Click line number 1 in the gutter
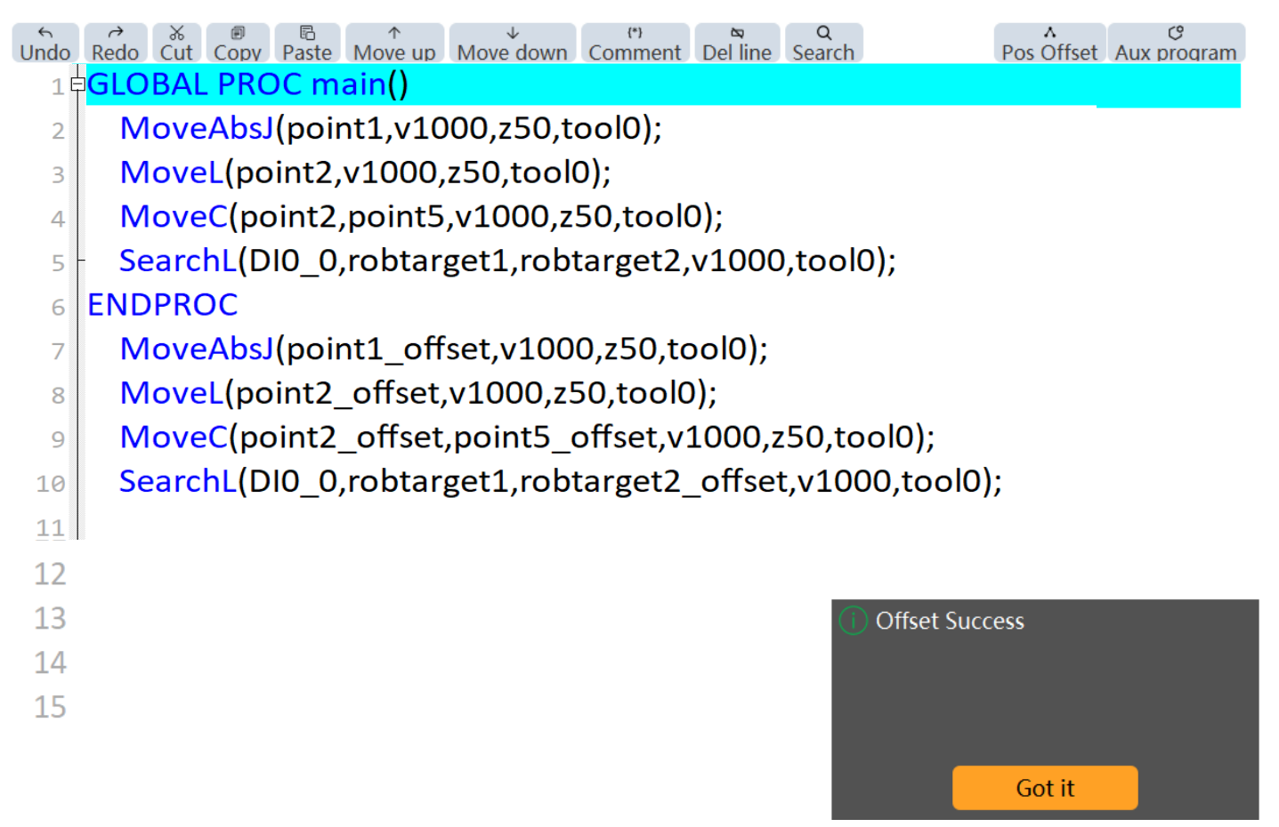Screen dimensions: 1279x827 tap(58, 86)
